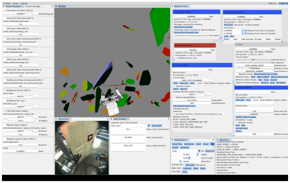Screen dimensions: 290x183
Task: Toggle Atlas Robot Visualizer (ROS 2) checkbox
Action: click(x=5, y=10)
